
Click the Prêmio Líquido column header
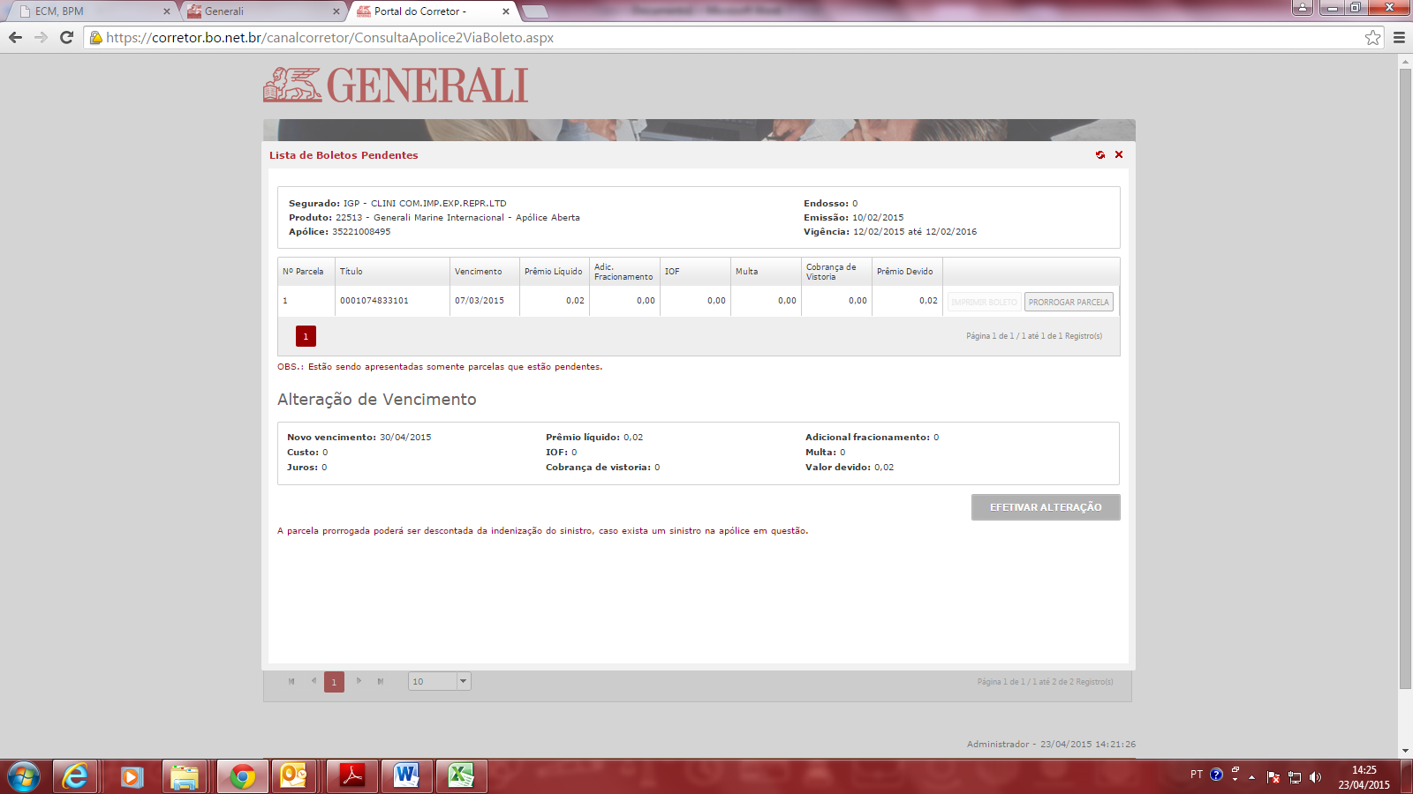pyautogui.click(x=554, y=272)
